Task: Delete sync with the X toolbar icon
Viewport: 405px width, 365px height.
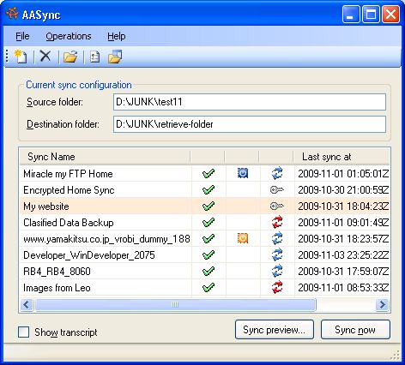Action: click(45, 57)
